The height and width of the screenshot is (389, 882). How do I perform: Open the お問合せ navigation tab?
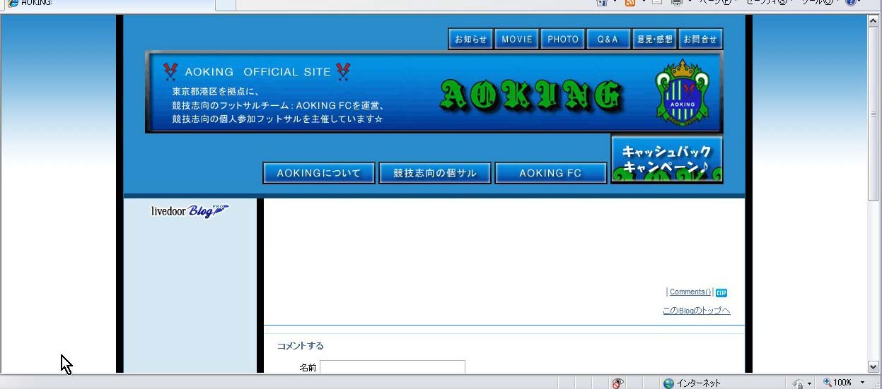click(x=700, y=39)
